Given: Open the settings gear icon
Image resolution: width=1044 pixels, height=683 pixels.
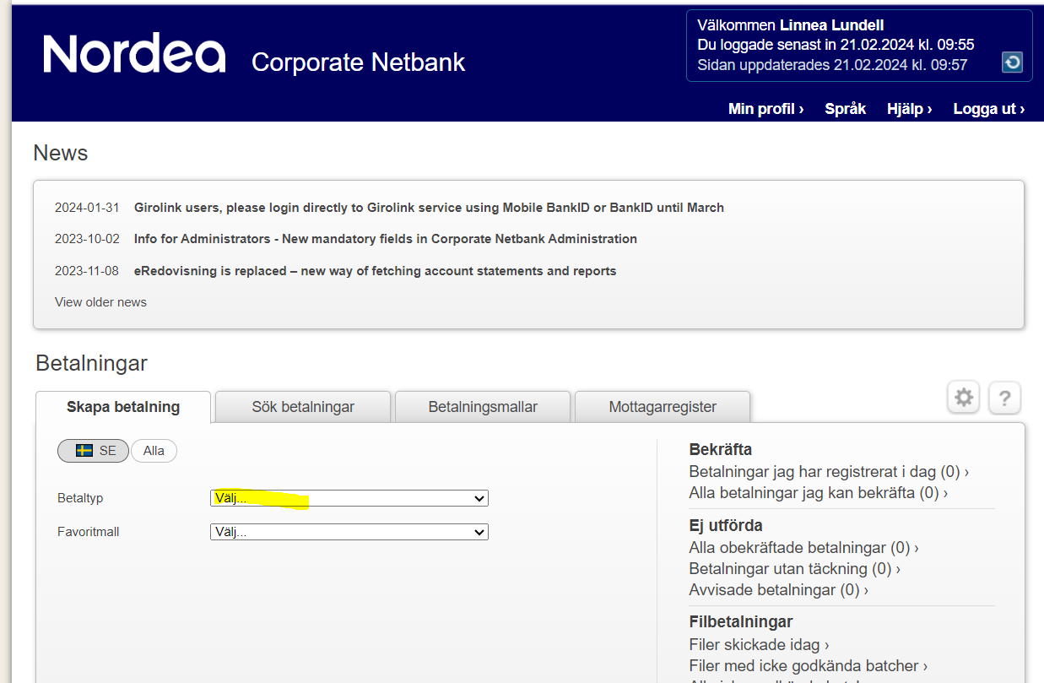Looking at the screenshot, I should (964, 398).
